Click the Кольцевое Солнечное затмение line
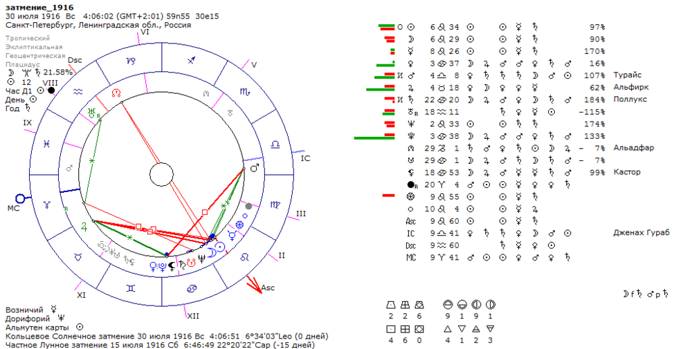The width and height of the screenshot is (692, 349). pos(167,337)
